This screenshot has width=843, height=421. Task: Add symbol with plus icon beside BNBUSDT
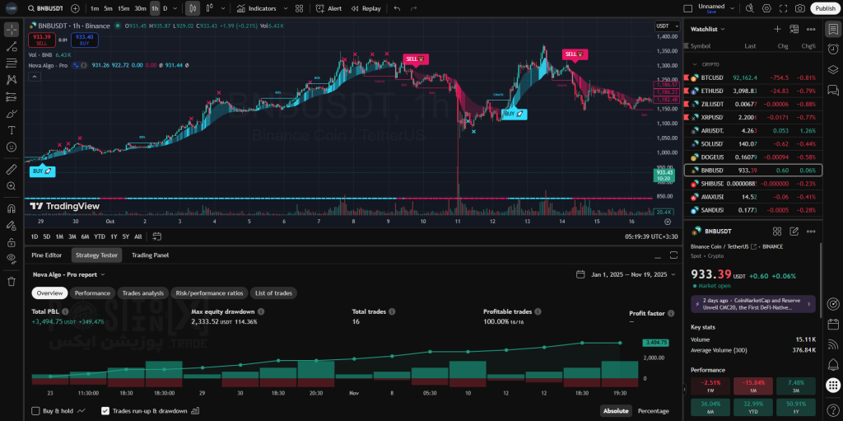pos(75,8)
